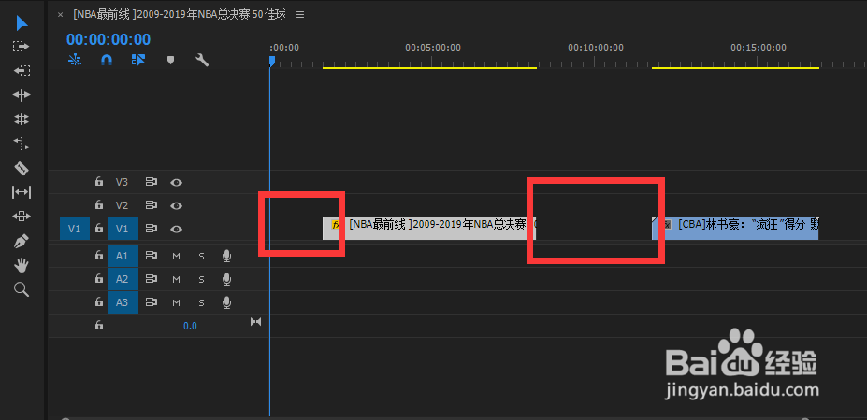Enable voice-over record on A2
The width and height of the screenshot is (867, 420).
[x=226, y=279]
